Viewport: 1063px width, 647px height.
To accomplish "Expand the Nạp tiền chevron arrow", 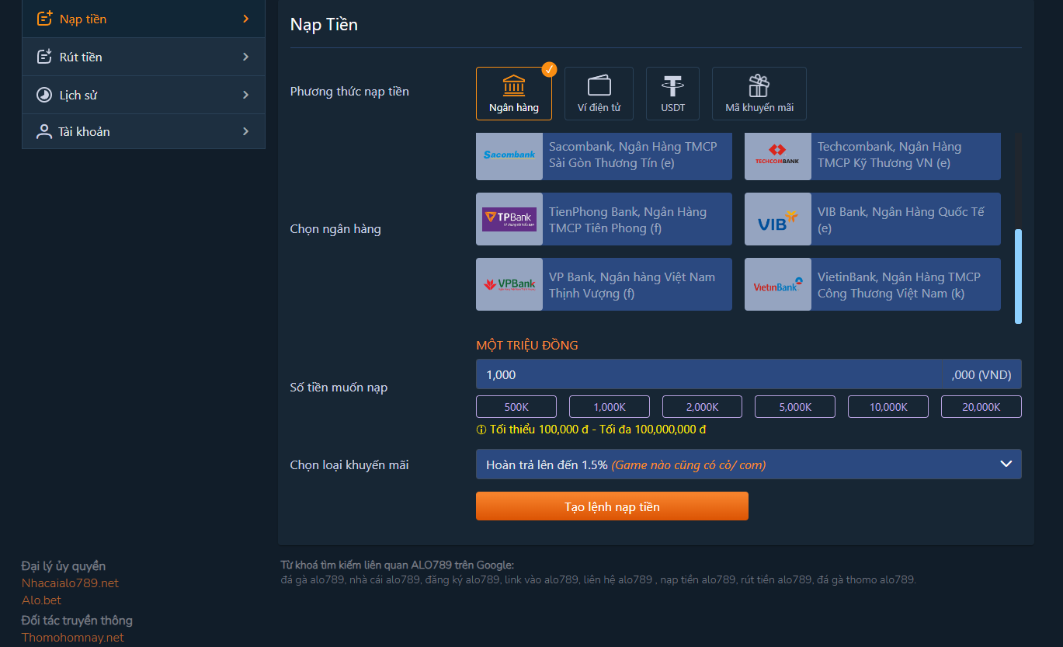I will click(245, 19).
